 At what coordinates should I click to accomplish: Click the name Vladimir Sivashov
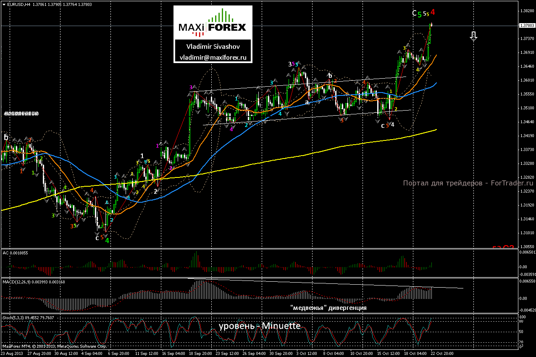213,47
